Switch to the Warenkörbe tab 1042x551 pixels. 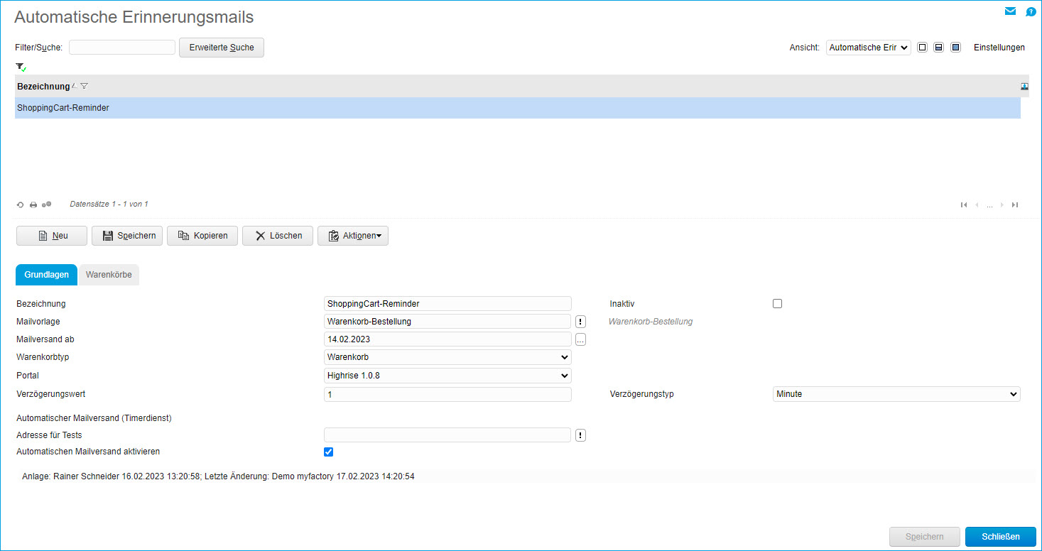coord(109,275)
